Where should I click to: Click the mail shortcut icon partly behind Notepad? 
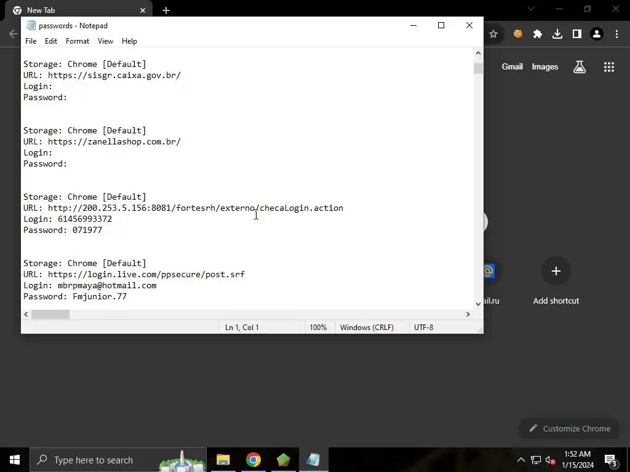tap(488, 271)
